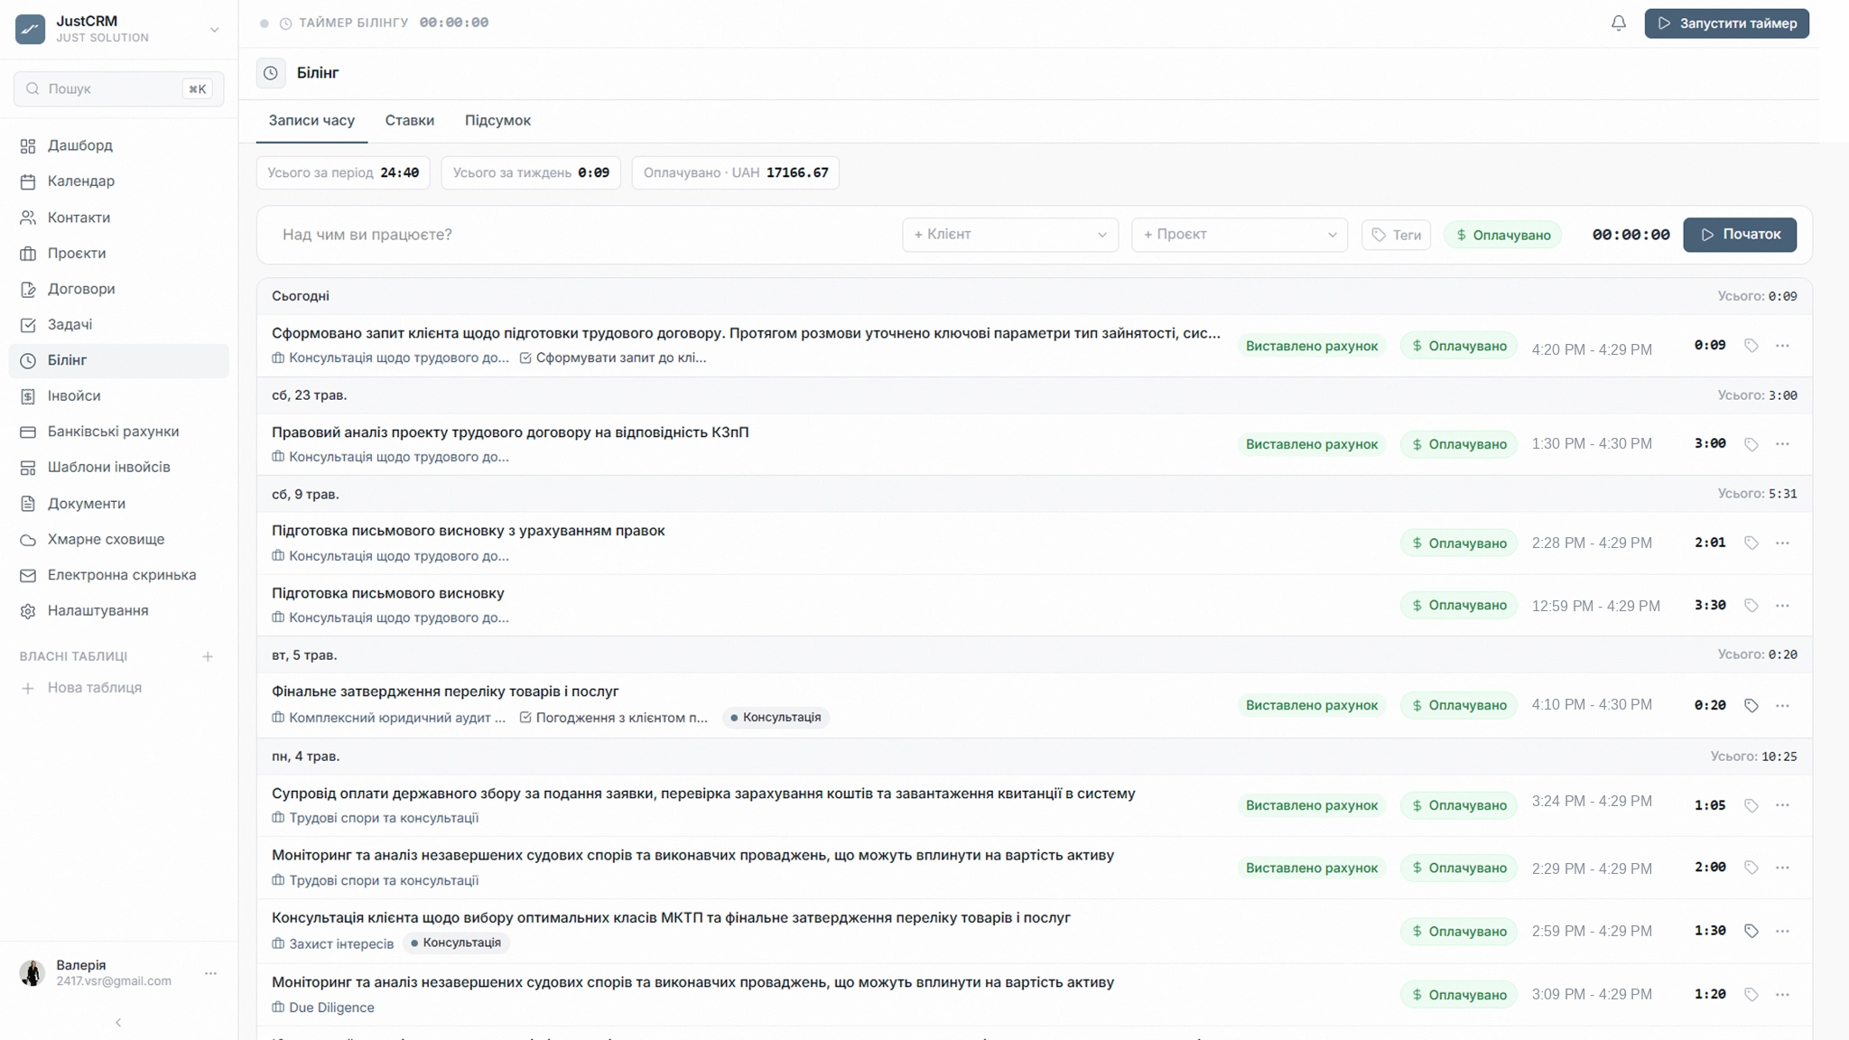The width and height of the screenshot is (1849, 1040).
Task: Open Договори in the sidebar
Action: pos(118,289)
